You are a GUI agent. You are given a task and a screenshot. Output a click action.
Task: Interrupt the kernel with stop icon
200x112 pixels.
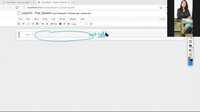(60, 24)
